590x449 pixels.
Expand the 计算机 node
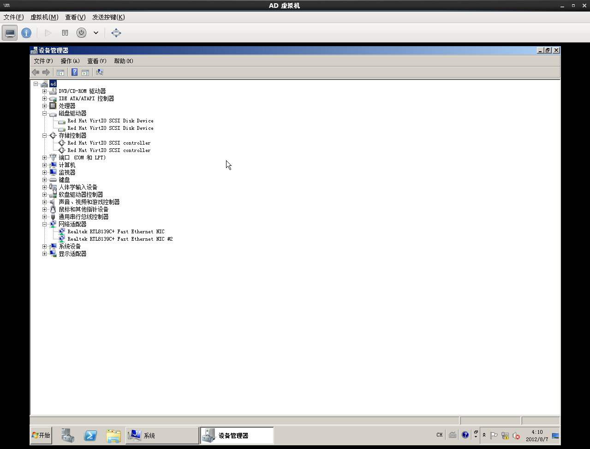(44, 165)
